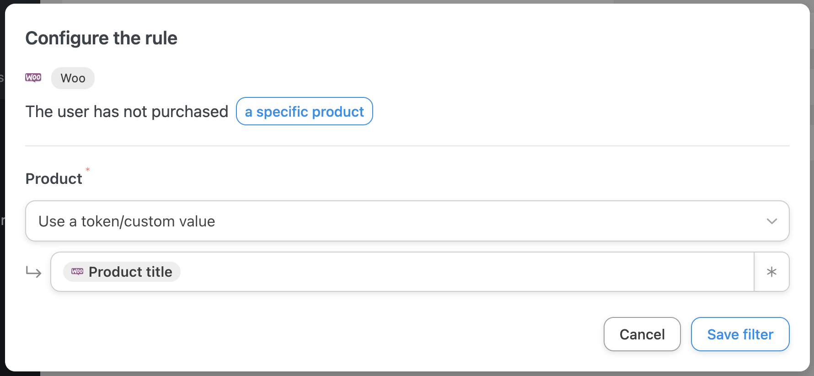Focus the empty area of the token input field

(457, 272)
